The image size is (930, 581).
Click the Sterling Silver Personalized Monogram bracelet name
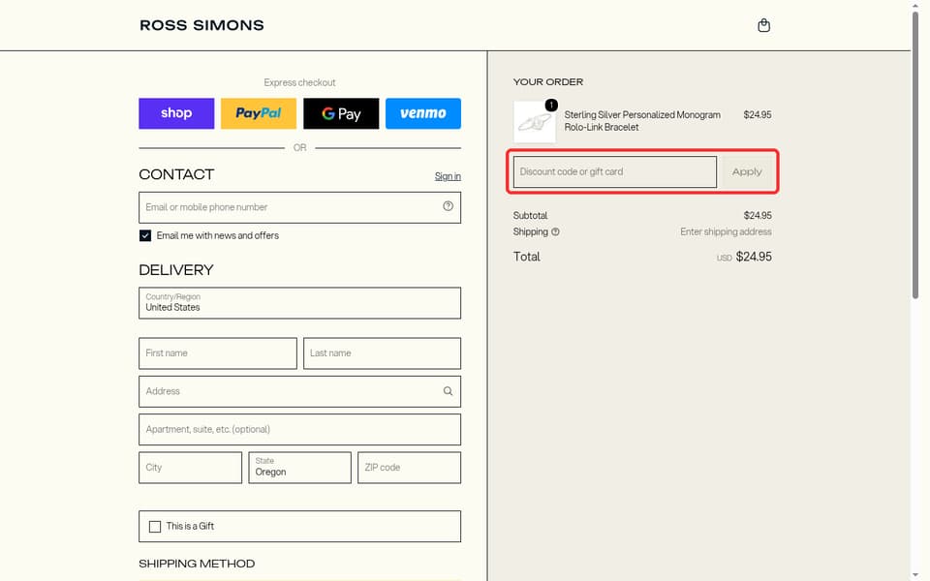tap(642, 121)
